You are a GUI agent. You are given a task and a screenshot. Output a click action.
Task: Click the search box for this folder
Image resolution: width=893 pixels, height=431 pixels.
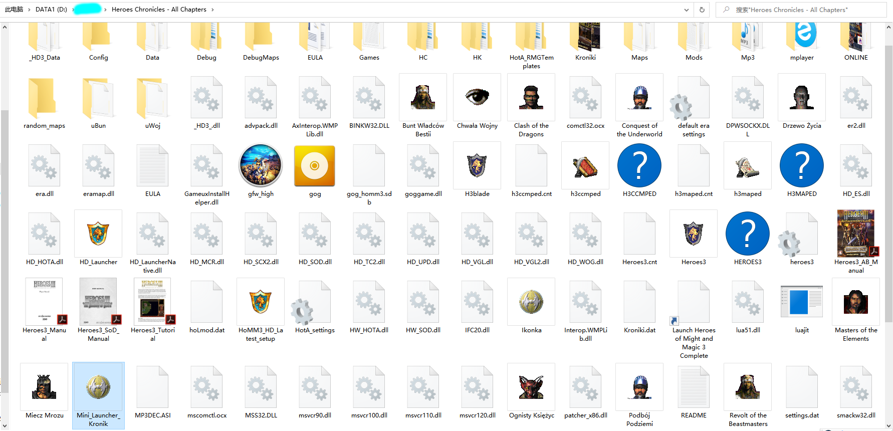click(801, 10)
